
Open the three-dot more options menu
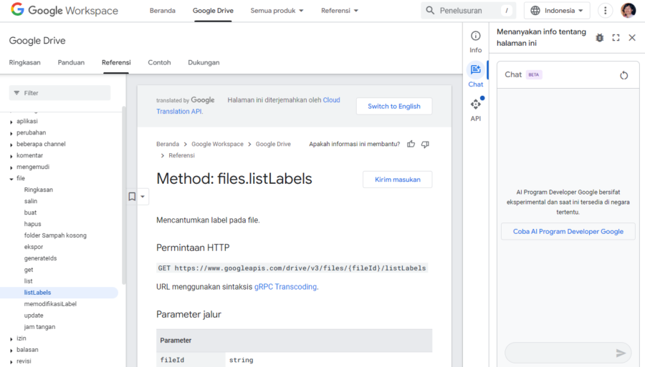tap(606, 11)
